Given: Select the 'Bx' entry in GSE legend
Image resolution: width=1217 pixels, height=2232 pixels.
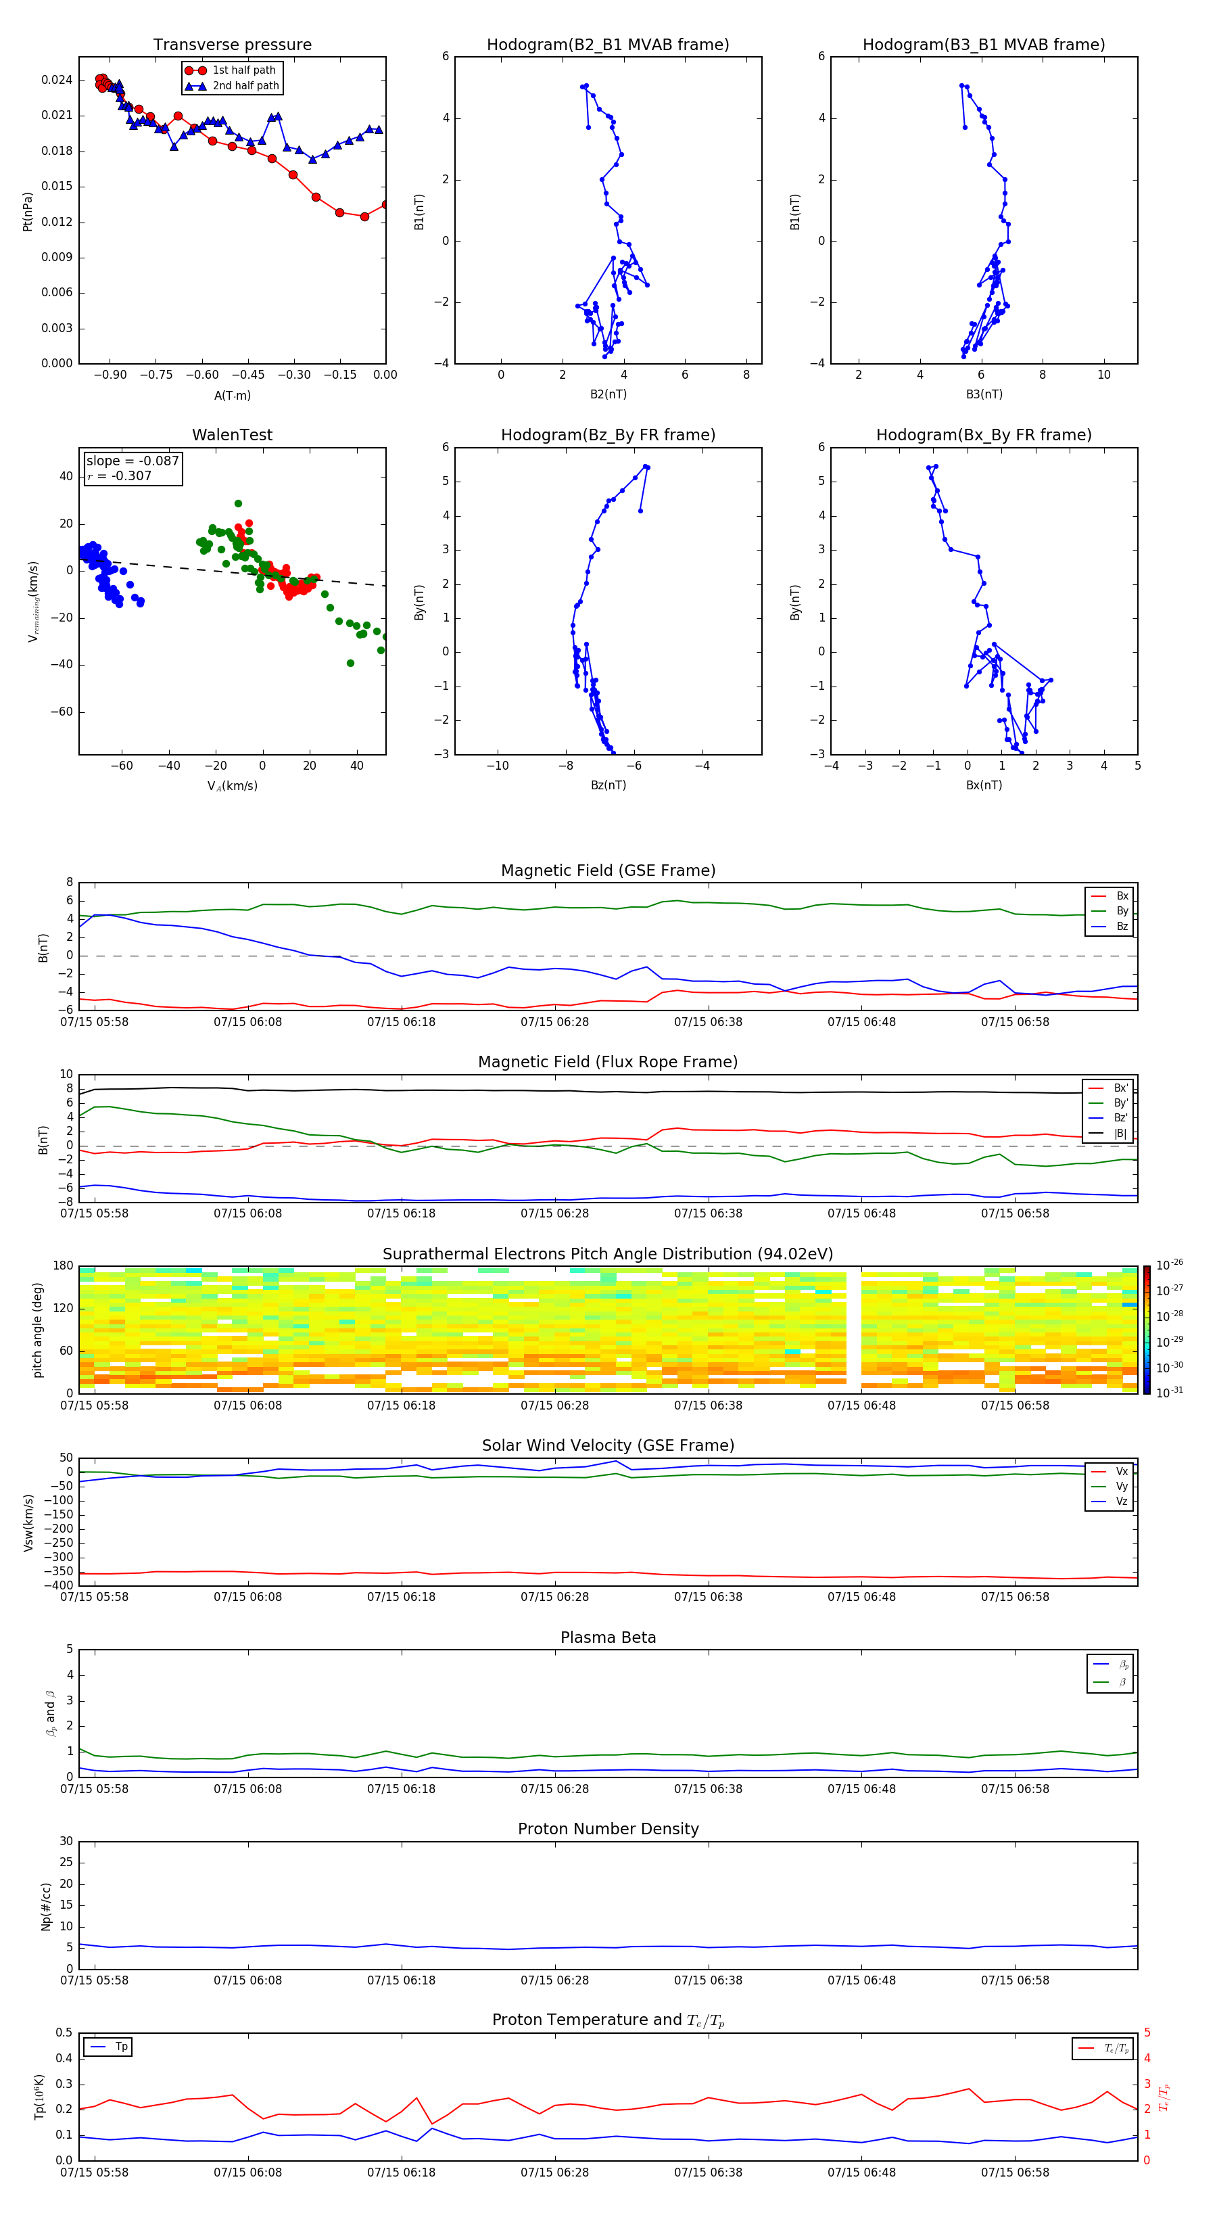Looking at the screenshot, I should (1109, 896).
